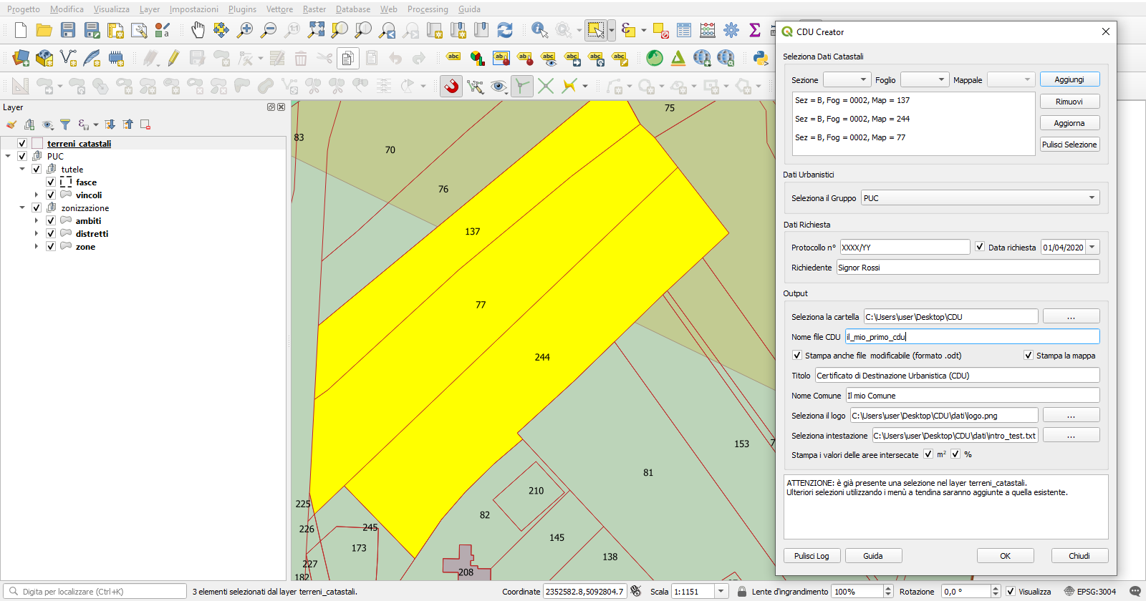The image size is (1146, 601).
Task: Click the Refresh map icon
Action: click(x=505, y=30)
